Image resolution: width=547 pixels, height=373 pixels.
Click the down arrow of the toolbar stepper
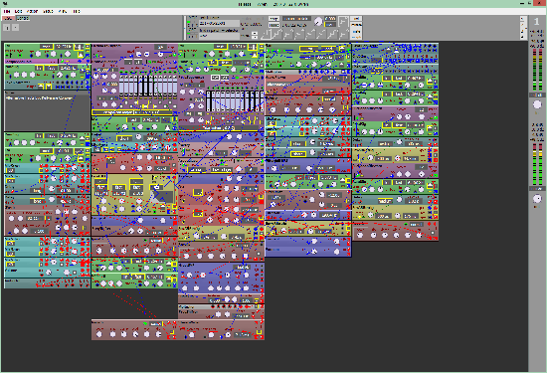tap(255, 37)
